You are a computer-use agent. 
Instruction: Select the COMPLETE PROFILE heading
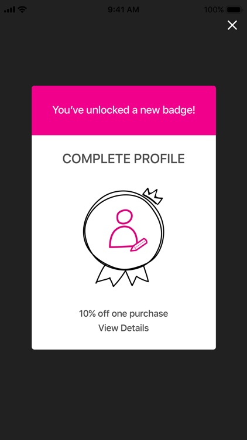point(123,159)
